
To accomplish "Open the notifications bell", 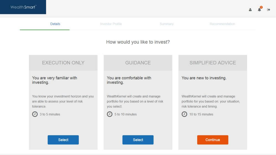I will [x=259, y=10].
